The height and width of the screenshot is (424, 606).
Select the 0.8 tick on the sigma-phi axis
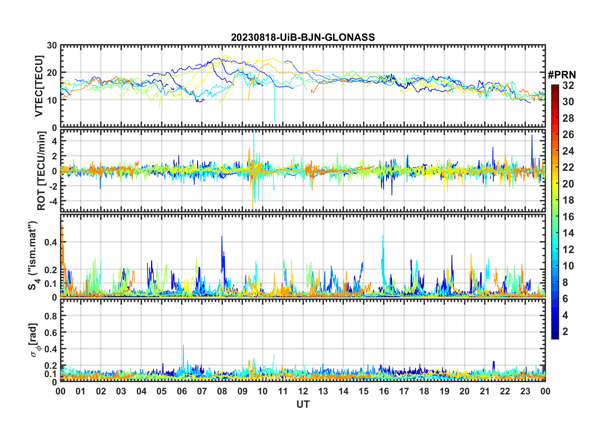51,316
